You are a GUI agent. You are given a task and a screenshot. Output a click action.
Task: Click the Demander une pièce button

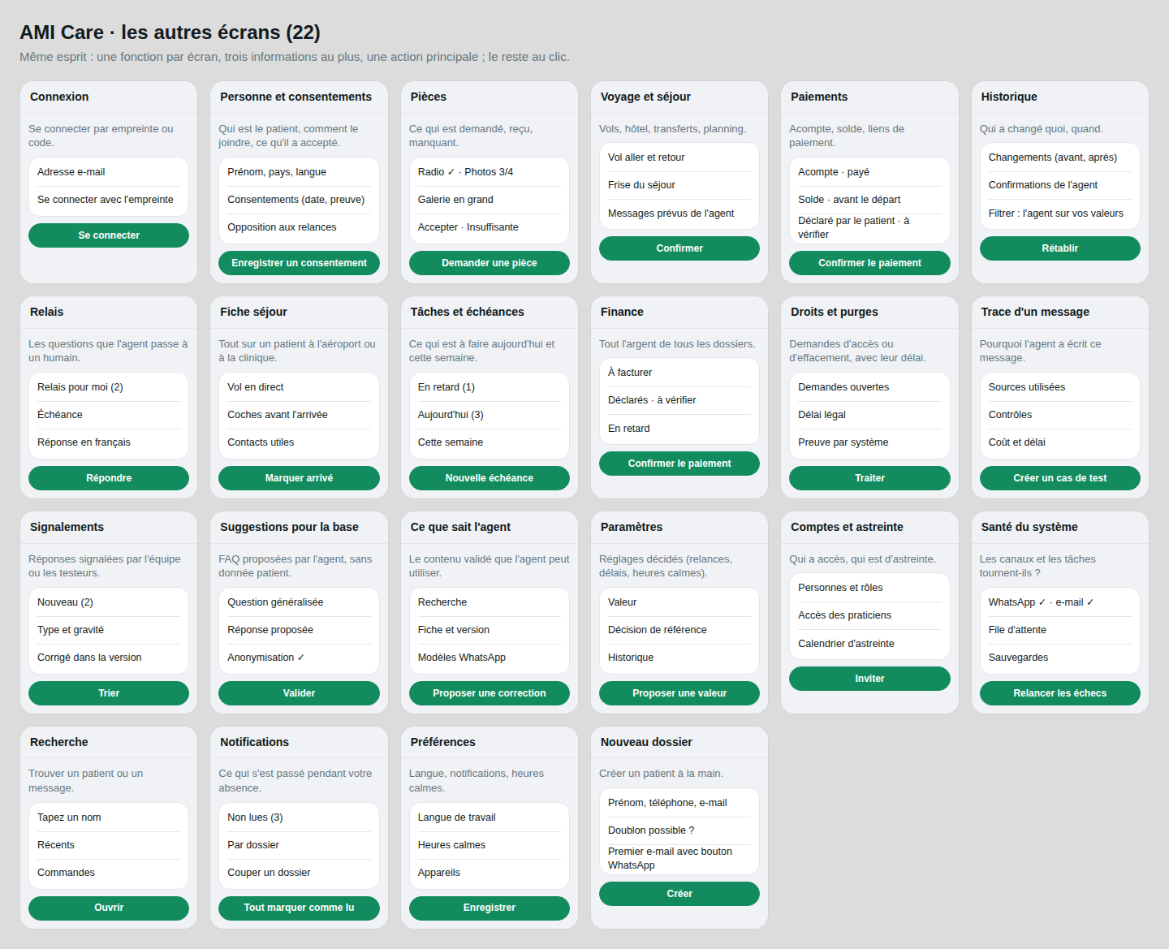(490, 263)
